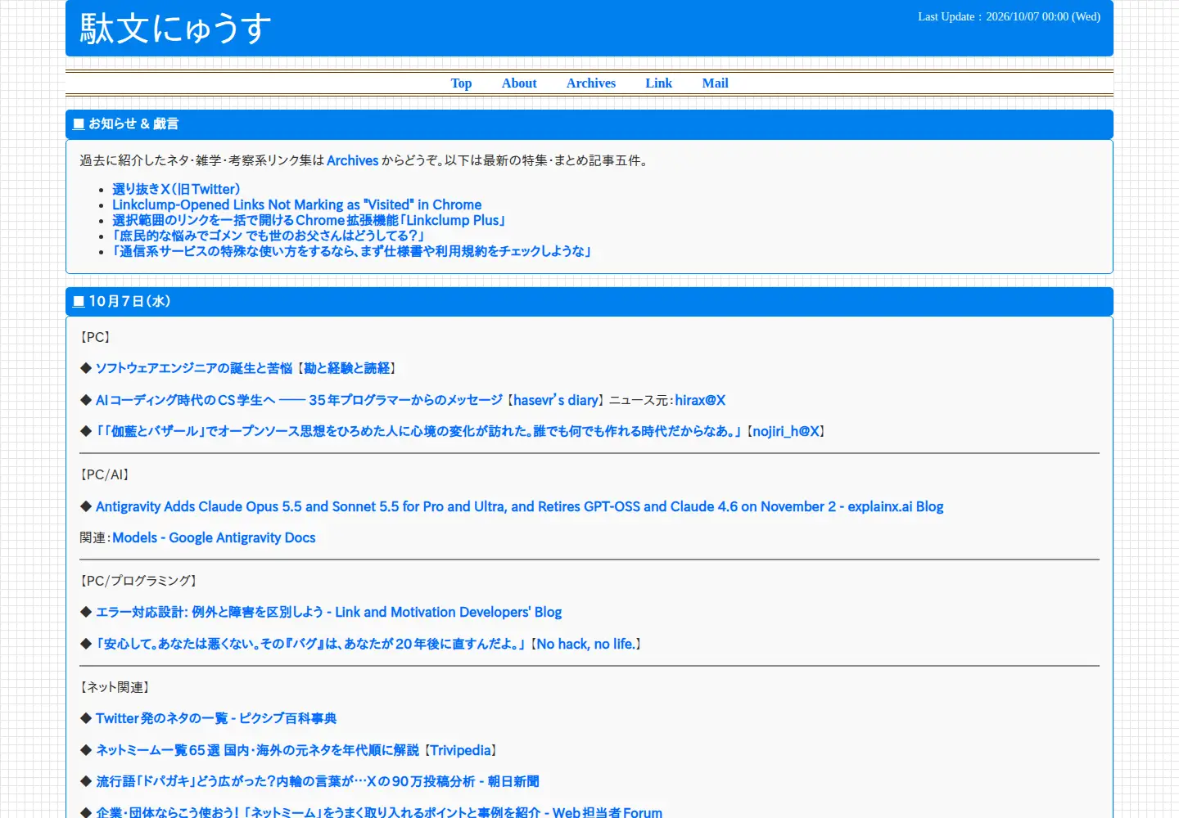Click the 【PC/プログラミング】 category label
This screenshot has width=1179, height=818.
coord(138,581)
